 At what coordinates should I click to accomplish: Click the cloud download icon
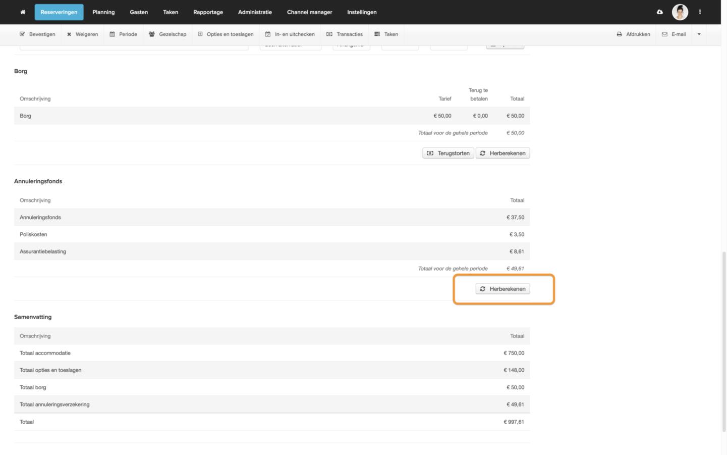tap(659, 12)
